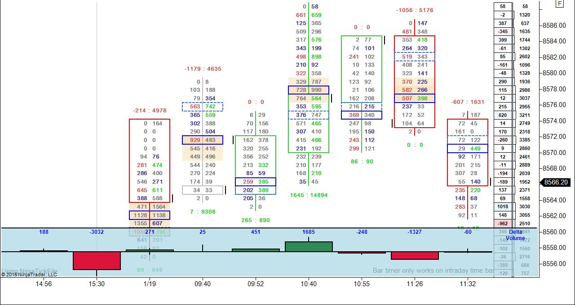Click the 14:56 time axis label

(x=44, y=284)
